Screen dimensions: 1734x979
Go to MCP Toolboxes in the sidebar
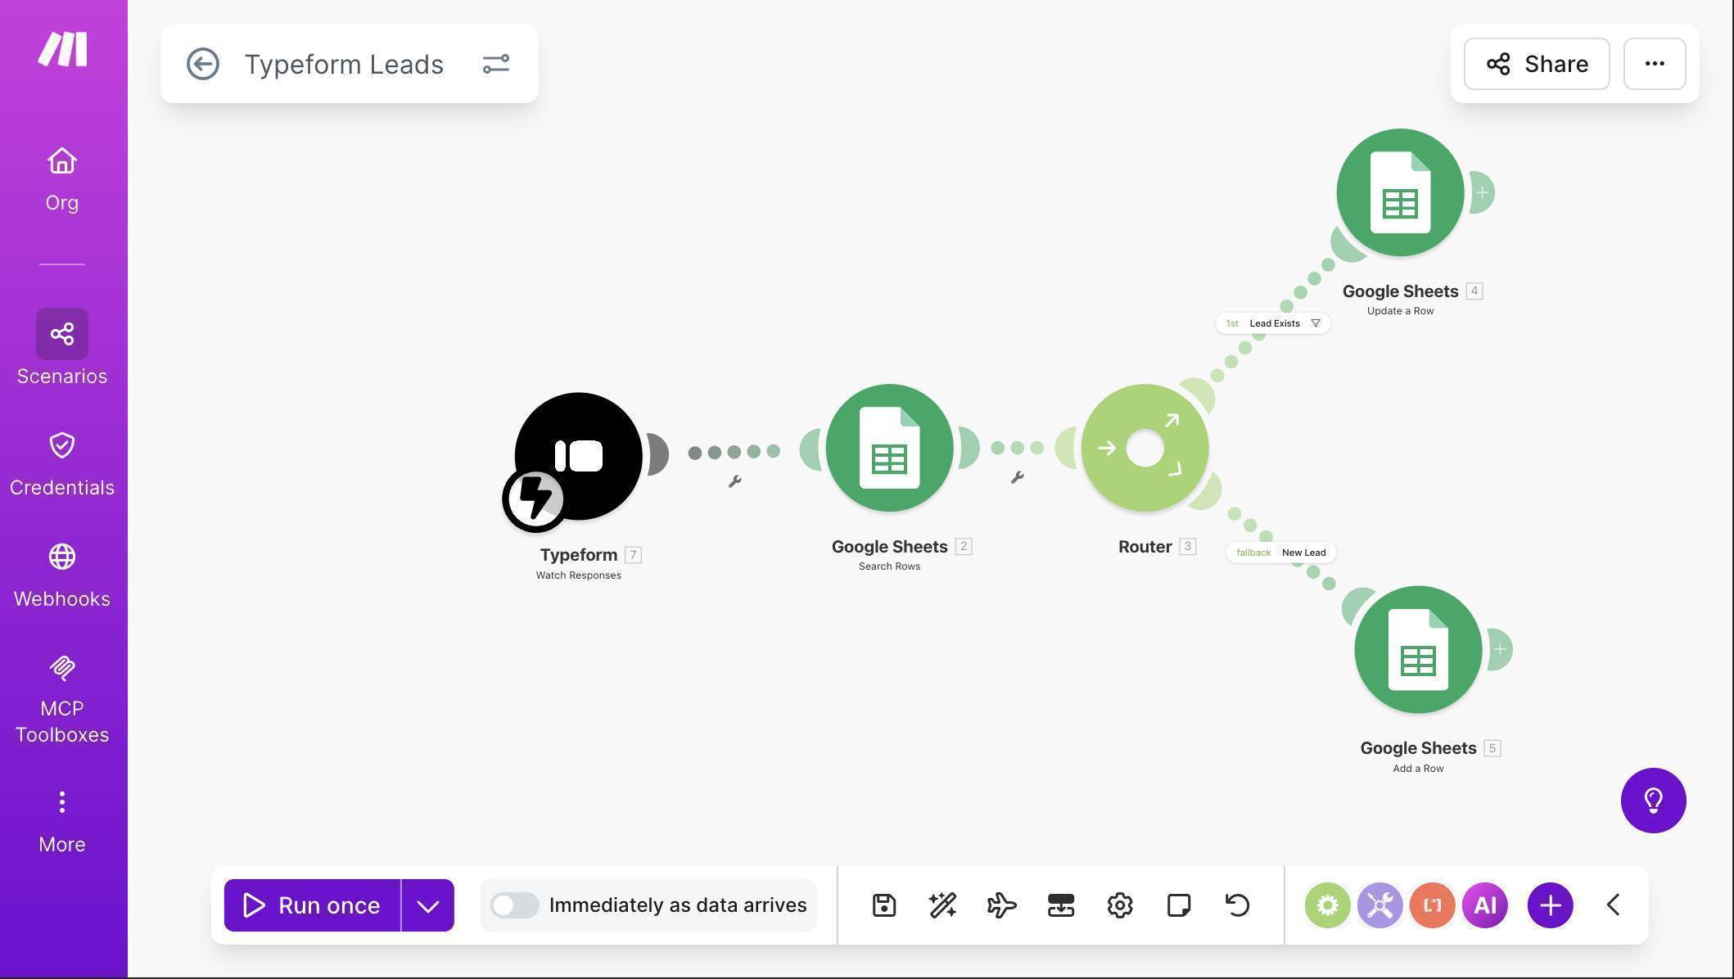click(x=61, y=696)
